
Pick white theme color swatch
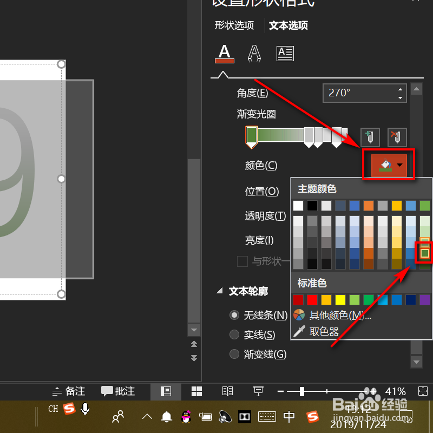click(x=298, y=206)
